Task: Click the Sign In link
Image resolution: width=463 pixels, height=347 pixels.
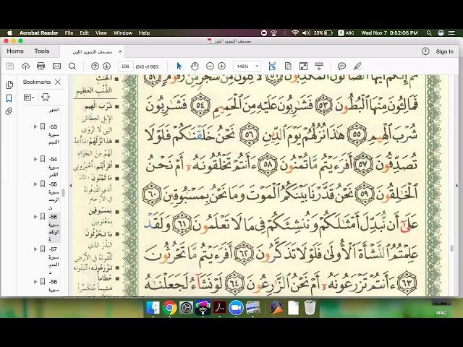Action: [444, 51]
